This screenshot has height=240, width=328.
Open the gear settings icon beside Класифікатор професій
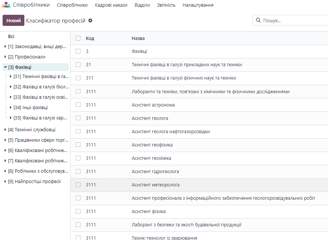pyautogui.click(x=90, y=20)
